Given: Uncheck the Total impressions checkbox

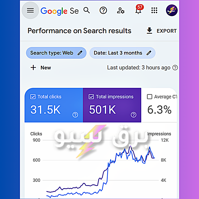Looking at the screenshot, I should pos(91,97).
